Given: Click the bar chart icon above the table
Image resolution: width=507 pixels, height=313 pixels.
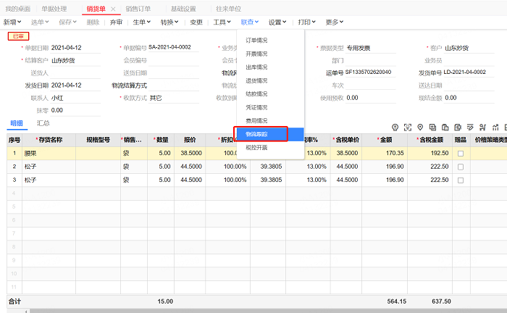Looking at the screenshot, I should [495, 128].
